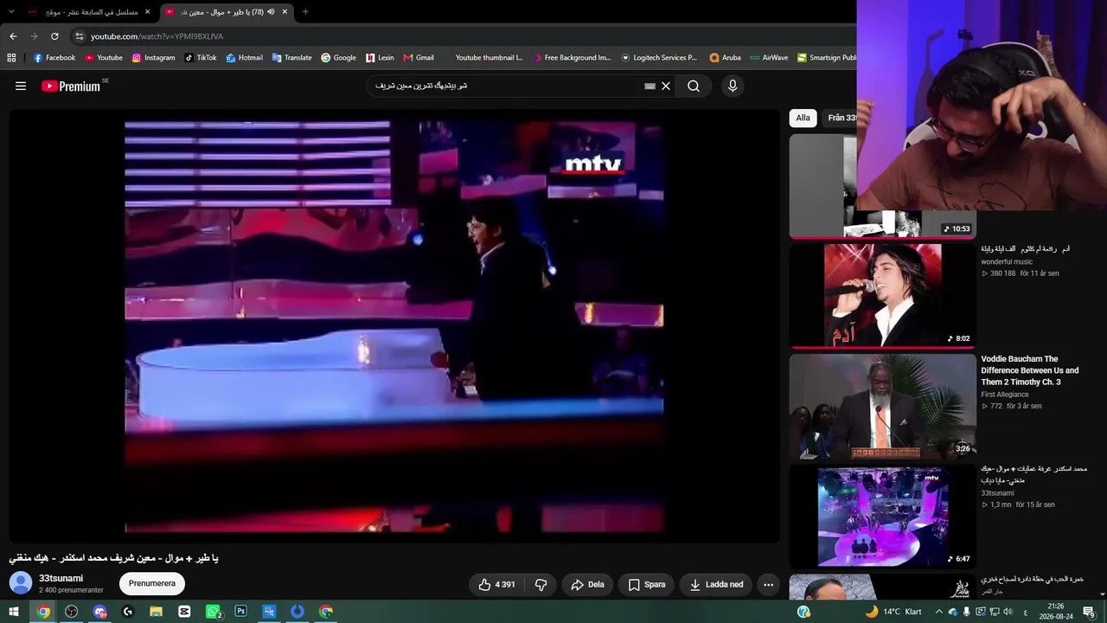Select the active YouTube tab 'يا طير + موال'
This screenshot has height=623, width=1107.
click(x=227, y=12)
